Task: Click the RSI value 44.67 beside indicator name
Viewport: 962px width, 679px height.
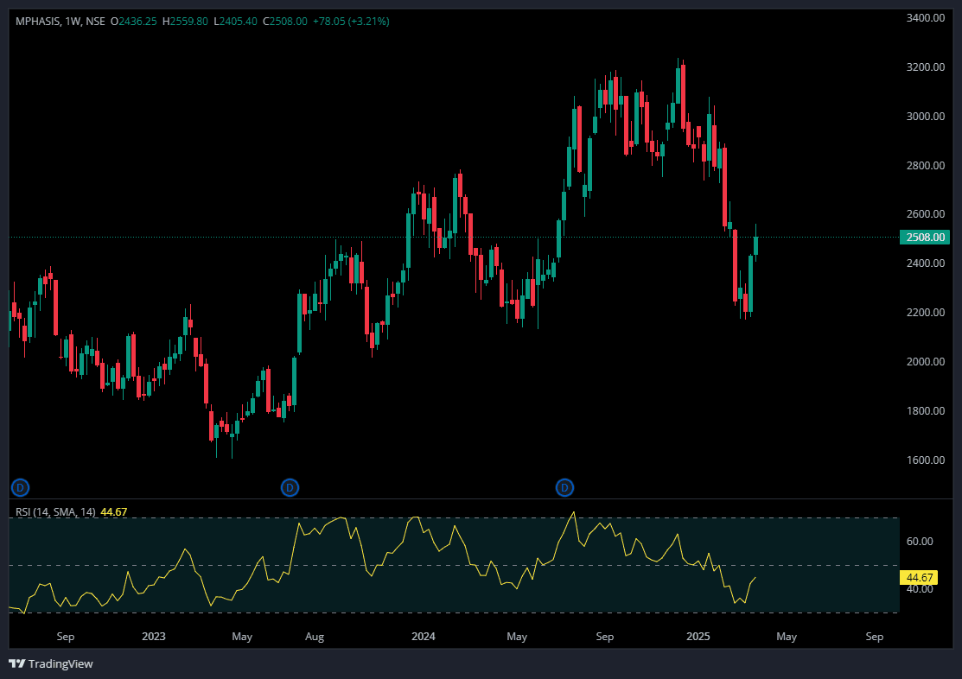Action: [114, 512]
